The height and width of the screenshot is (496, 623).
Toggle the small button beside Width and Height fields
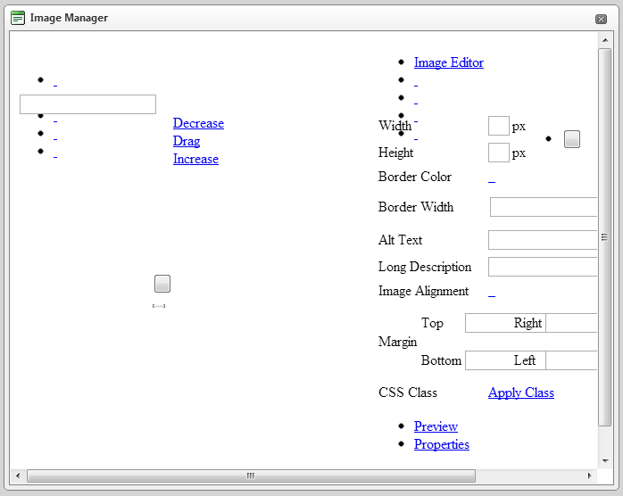tap(572, 139)
